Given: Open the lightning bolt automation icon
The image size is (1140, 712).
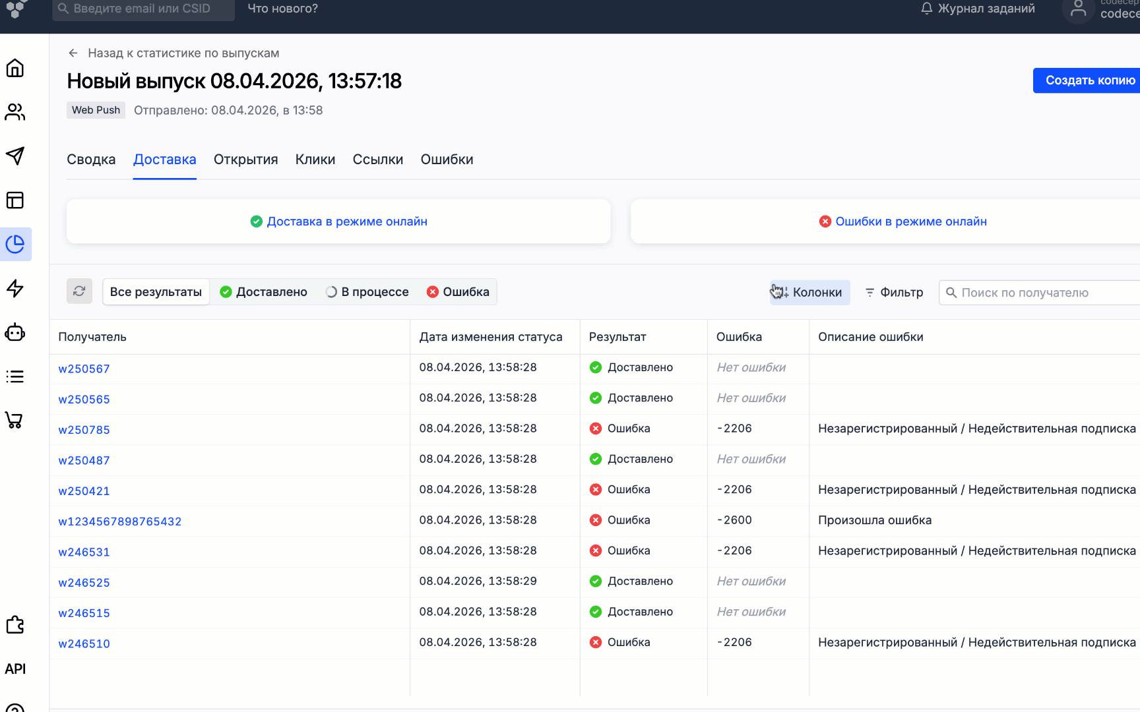Looking at the screenshot, I should pyautogui.click(x=15, y=288).
